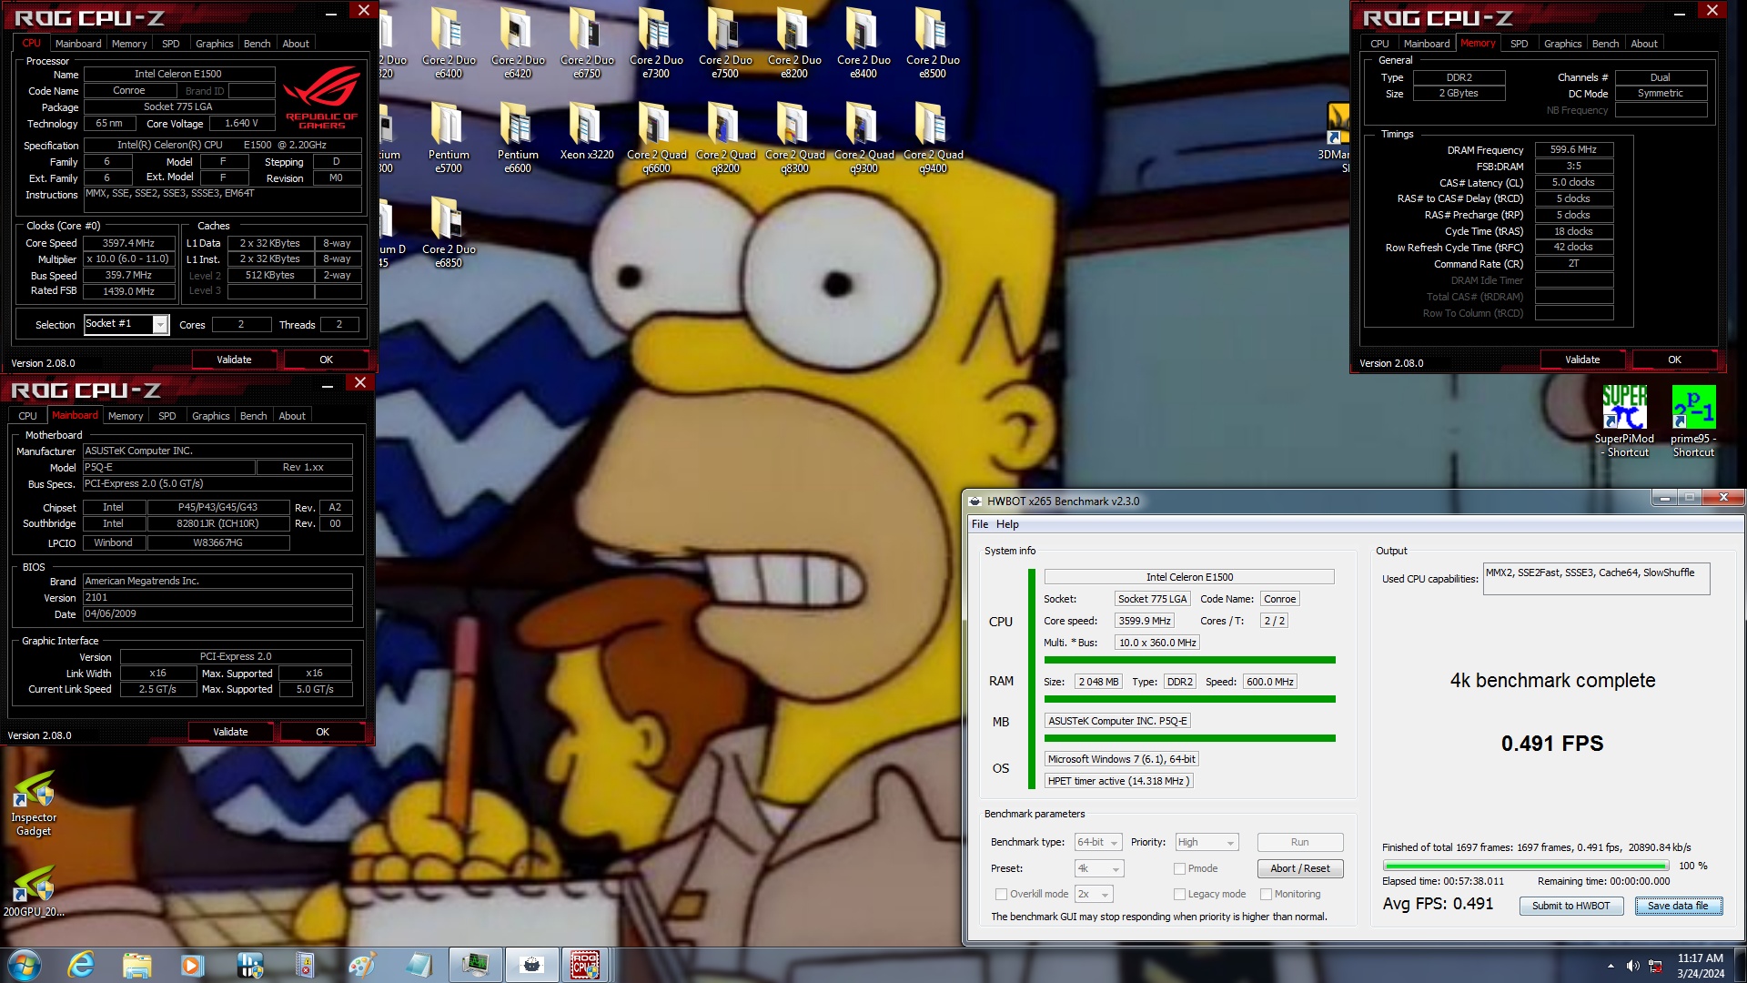The height and width of the screenshot is (983, 1747).
Task: Launch Windows Media Player from taskbar
Action: pos(192,965)
